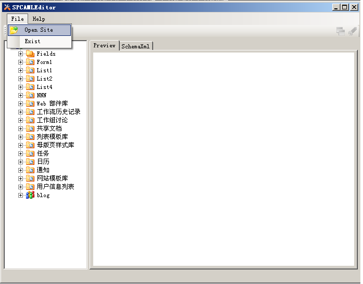Open the File menu
363x284 pixels.
[x=17, y=19]
